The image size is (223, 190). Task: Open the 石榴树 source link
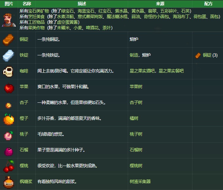tap(136, 150)
